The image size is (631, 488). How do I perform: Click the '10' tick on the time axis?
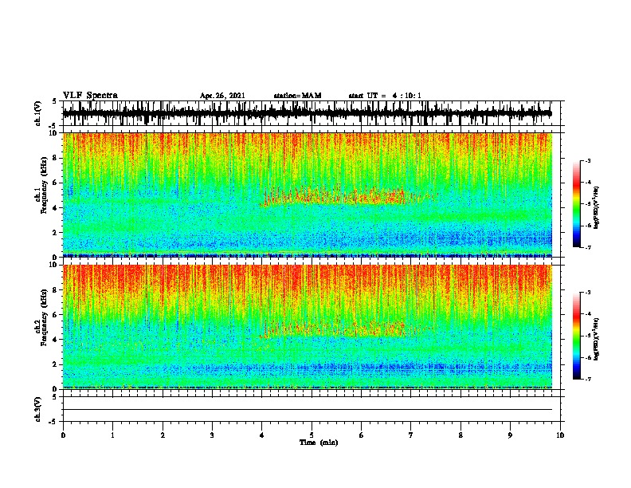(560, 435)
